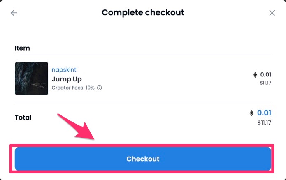Click the Ethereum icon beside item price
The height and width of the screenshot is (180, 286).
255,75
